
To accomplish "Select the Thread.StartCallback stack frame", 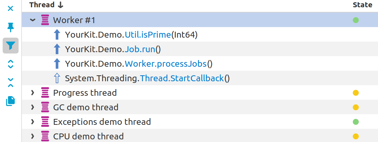I will tap(200, 78).
